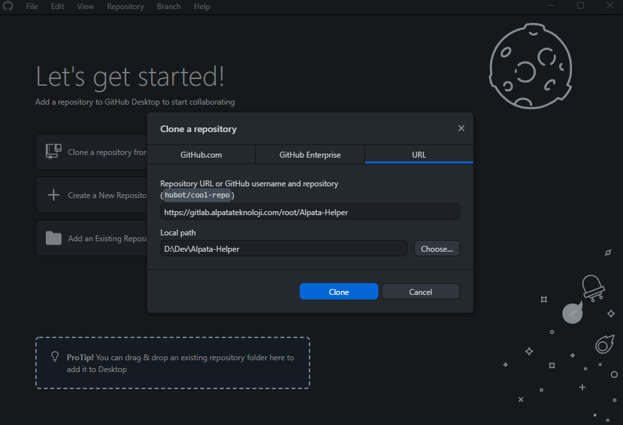Open the Repository menu
The image size is (623, 425).
pyautogui.click(x=125, y=7)
